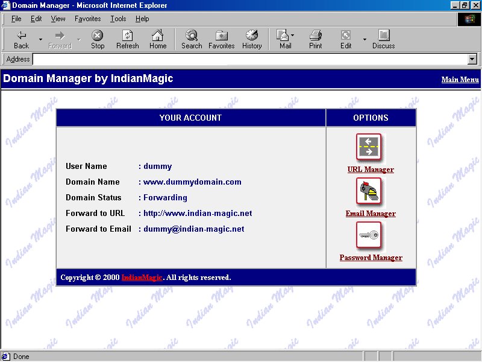Click the greyed Forward toolbar button
The width and height of the screenshot is (482, 362).
point(60,39)
